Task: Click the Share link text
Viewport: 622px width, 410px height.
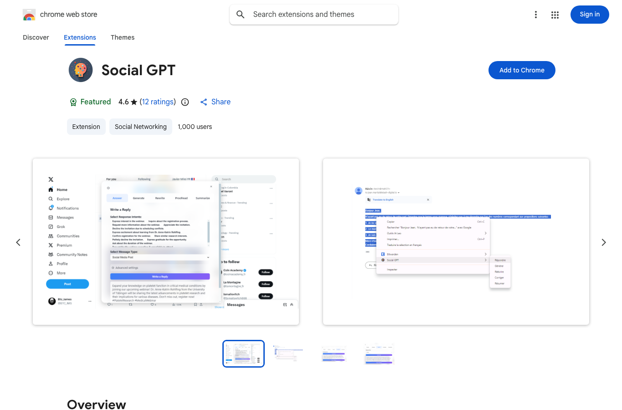Action: tap(221, 102)
